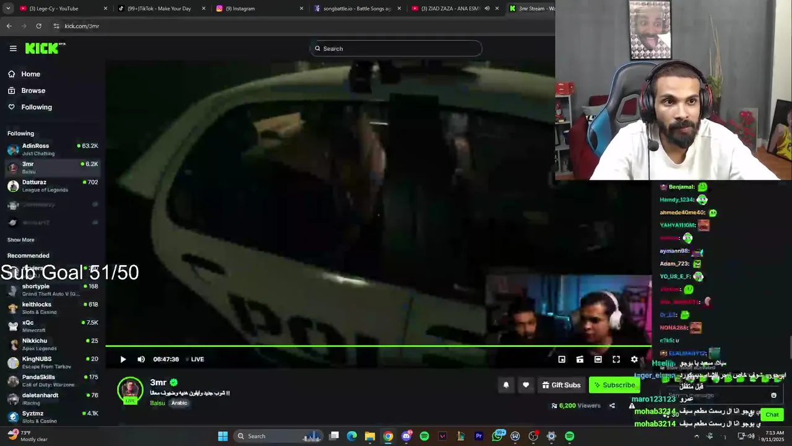792x446 pixels.
Task: Click the Baisu category link
Action: (157, 403)
